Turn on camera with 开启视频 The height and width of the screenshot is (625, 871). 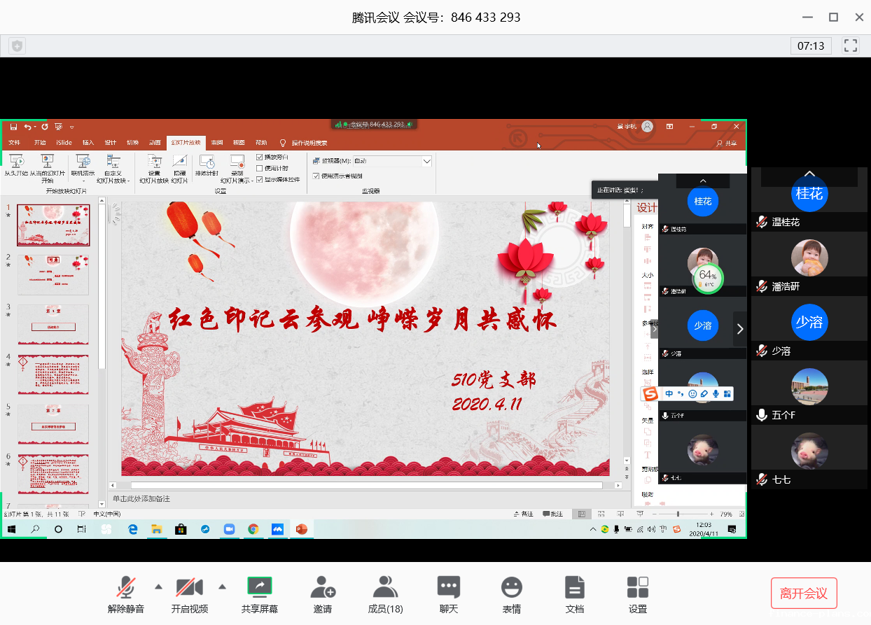pos(189,594)
